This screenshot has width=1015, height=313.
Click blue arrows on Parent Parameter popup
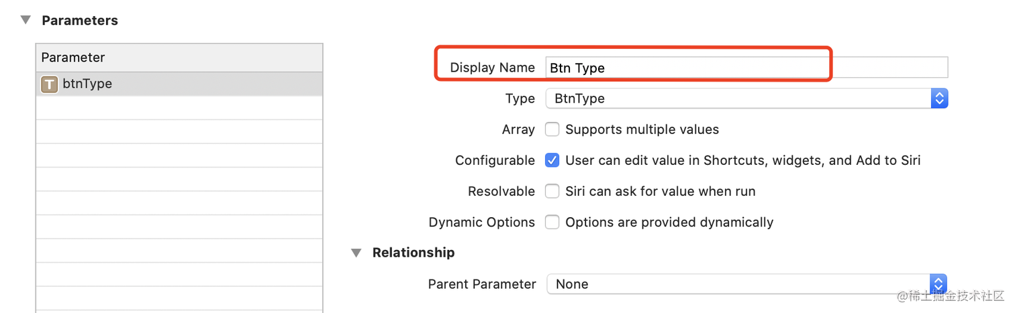point(939,284)
